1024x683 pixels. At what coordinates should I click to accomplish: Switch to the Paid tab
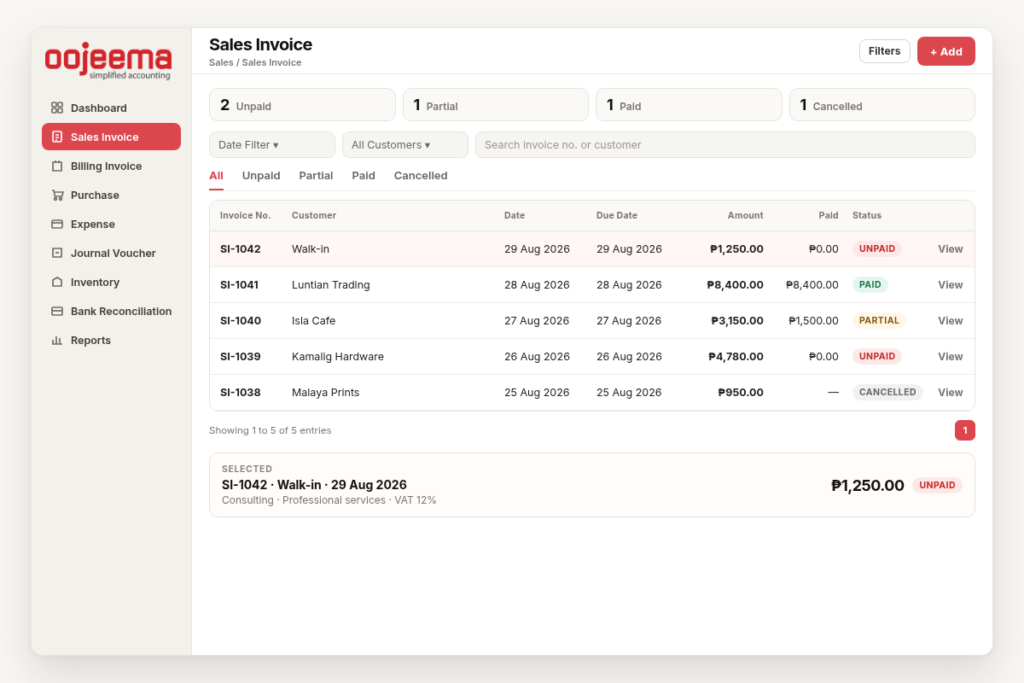364,176
